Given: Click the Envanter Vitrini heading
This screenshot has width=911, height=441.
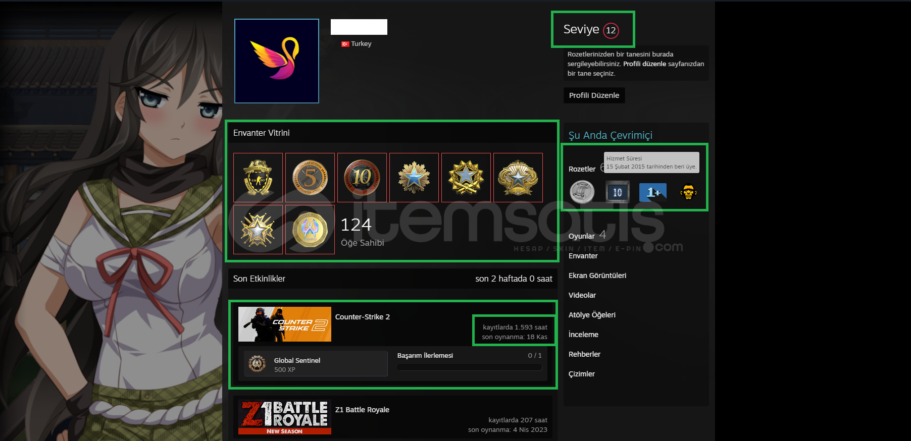Looking at the screenshot, I should pyautogui.click(x=262, y=133).
